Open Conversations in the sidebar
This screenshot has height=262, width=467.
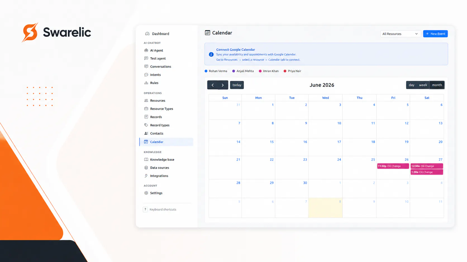point(161,67)
